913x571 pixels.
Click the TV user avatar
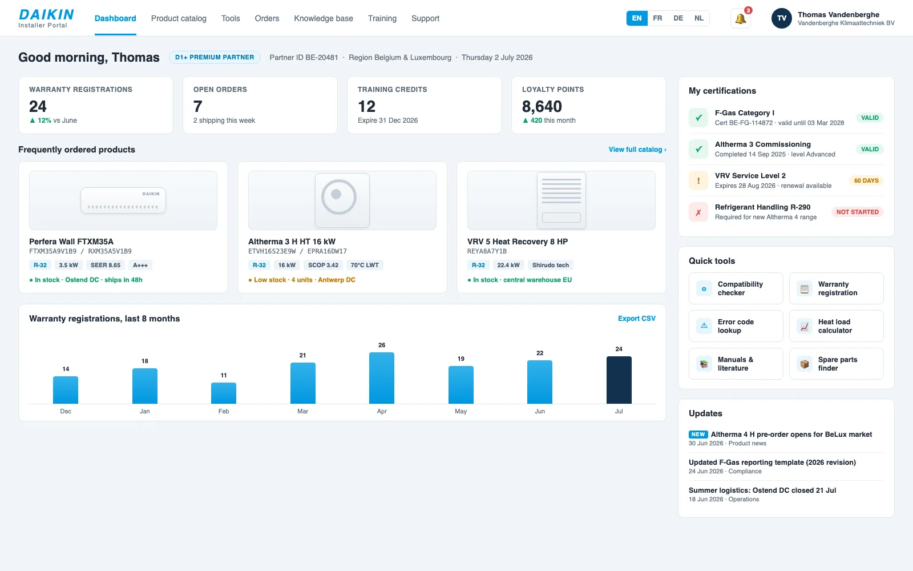(x=782, y=18)
